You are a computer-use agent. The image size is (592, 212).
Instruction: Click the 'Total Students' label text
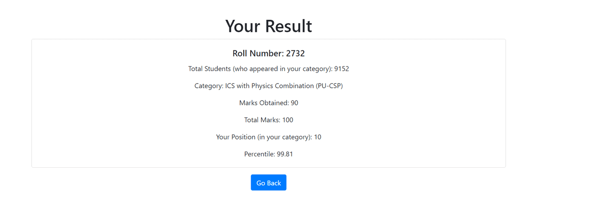pos(210,69)
